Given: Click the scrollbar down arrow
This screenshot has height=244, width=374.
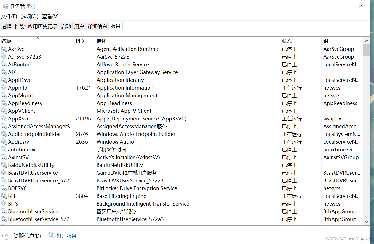Looking at the screenshot, I should pyautogui.click(x=367, y=222).
